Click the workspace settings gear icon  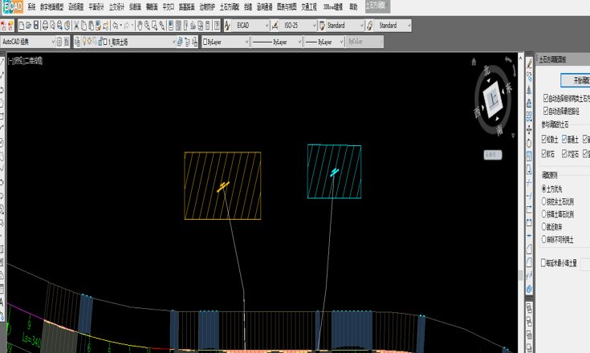tap(59, 42)
